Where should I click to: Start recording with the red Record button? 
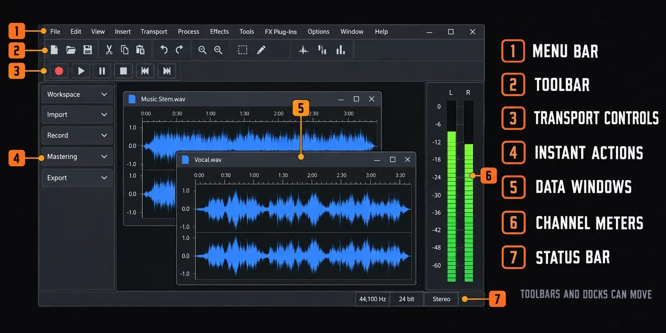[x=59, y=71]
